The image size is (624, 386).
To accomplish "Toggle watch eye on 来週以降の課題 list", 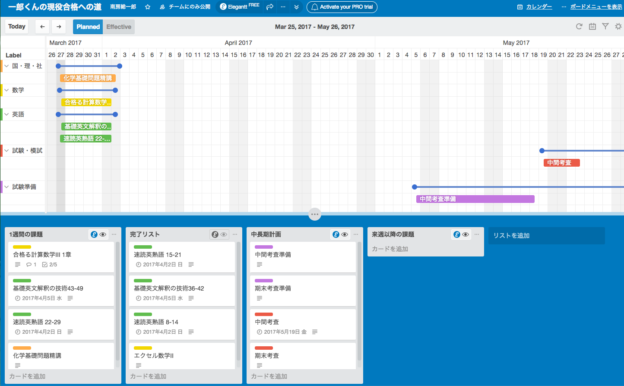I will (x=466, y=234).
